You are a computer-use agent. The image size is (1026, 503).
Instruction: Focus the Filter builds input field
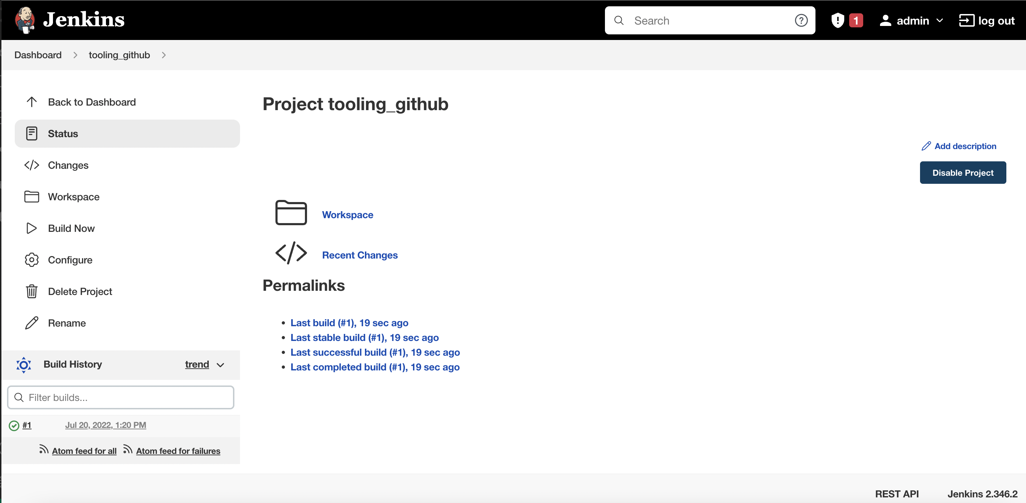point(121,397)
